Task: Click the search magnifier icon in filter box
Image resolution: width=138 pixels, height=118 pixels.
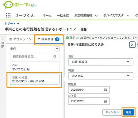Action: [x=55, y=56]
